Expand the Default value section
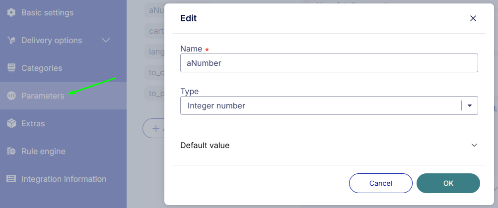 [329, 145]
